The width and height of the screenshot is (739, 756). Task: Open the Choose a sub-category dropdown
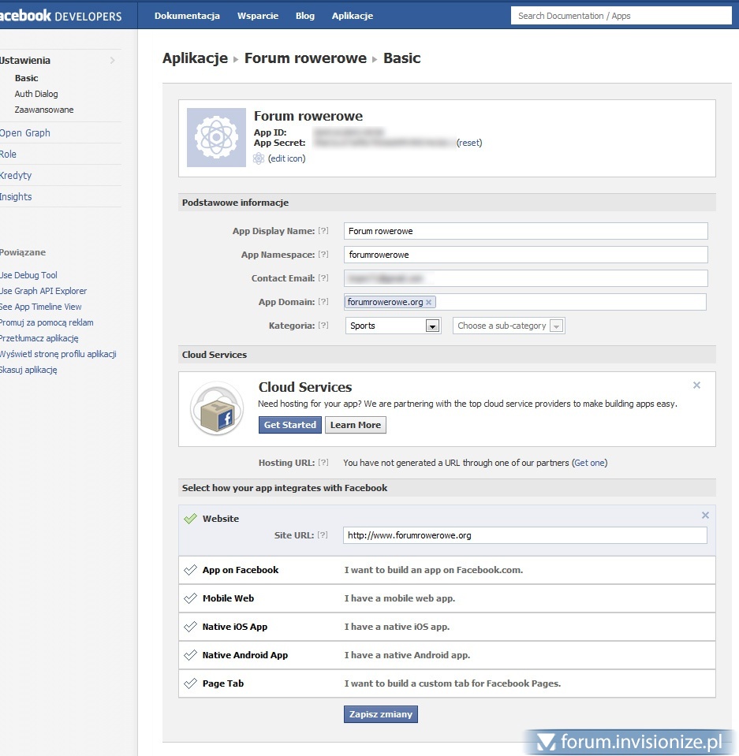click(556, 326)
